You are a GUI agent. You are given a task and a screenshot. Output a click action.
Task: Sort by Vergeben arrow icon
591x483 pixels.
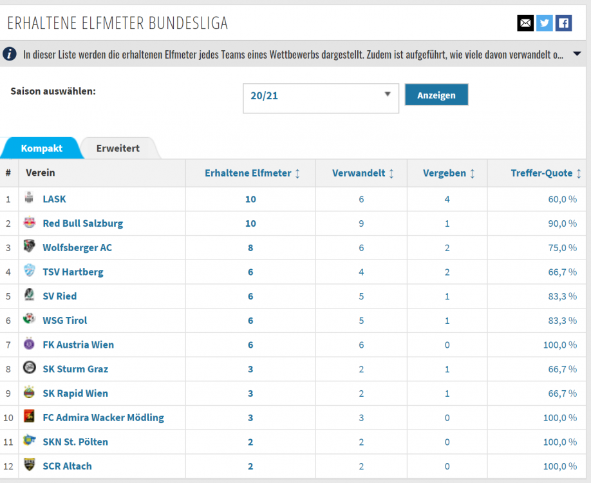click(473, 173)
